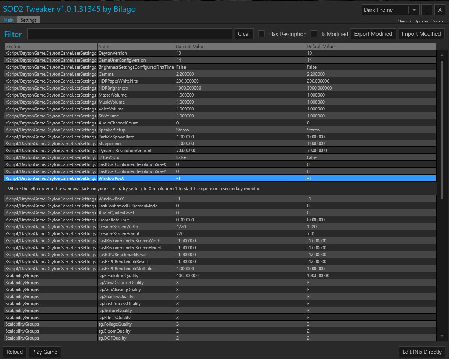Screen dimensions: 449x359
Task: Click the vertical scrollbar thumb
Action: 442,129
